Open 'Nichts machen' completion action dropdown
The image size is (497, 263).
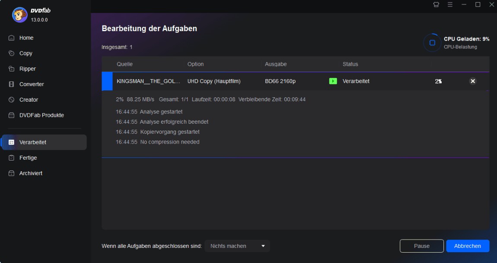click(237, 246)
